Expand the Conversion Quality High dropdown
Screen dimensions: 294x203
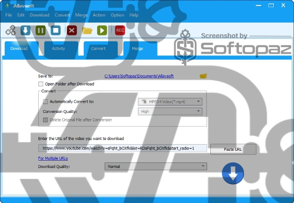tap(170, 112)
